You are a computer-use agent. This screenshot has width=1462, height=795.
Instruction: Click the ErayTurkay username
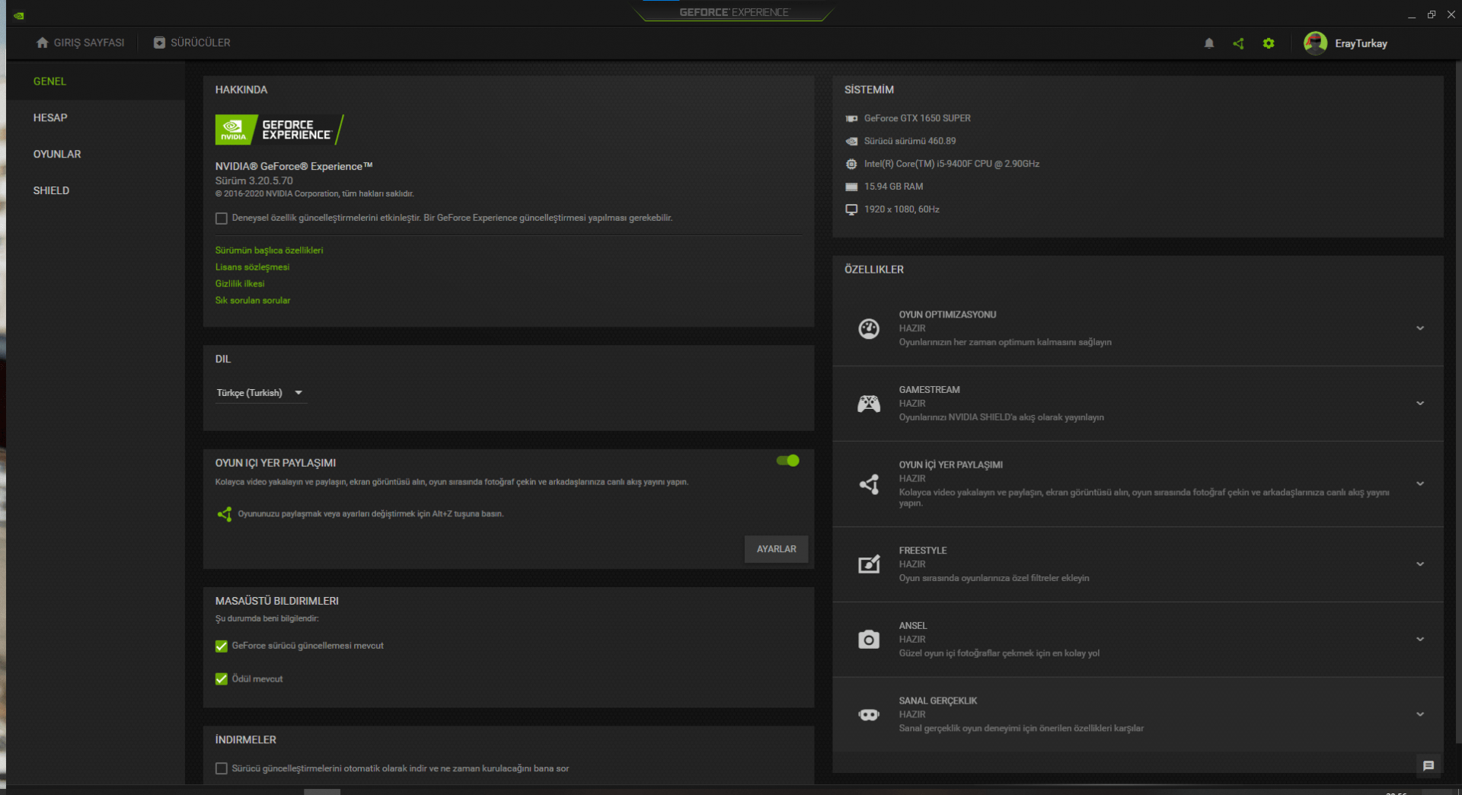(x=1361, y=43)
